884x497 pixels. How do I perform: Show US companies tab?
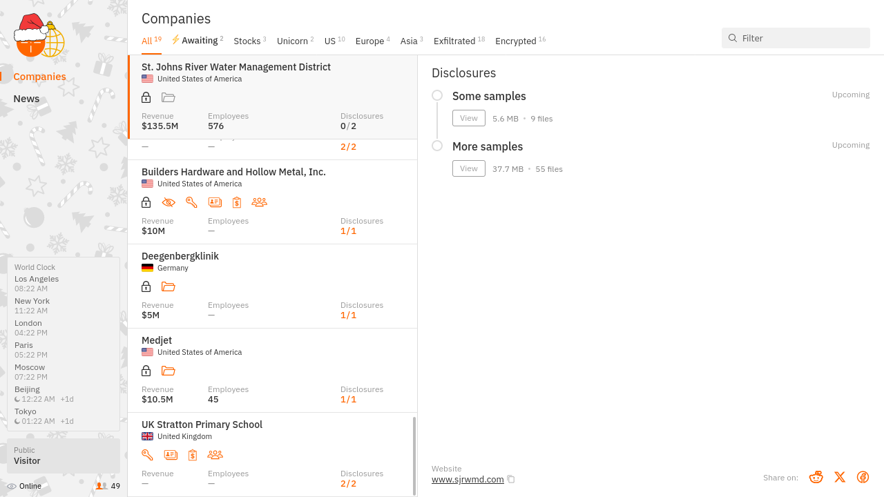click(x=335, y=41)
